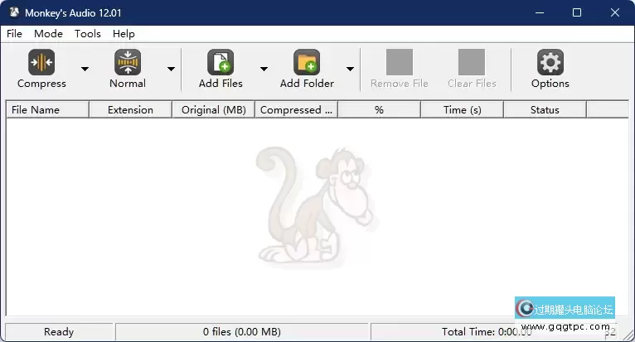Screen dimensions: 635x342
Task: Click the Monkey's Audio title bar icon
Action: coord(13,12)
